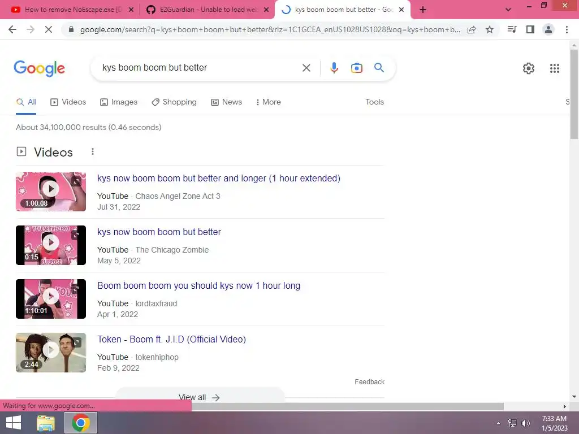Bookmark this page with the star

(490, 29)
